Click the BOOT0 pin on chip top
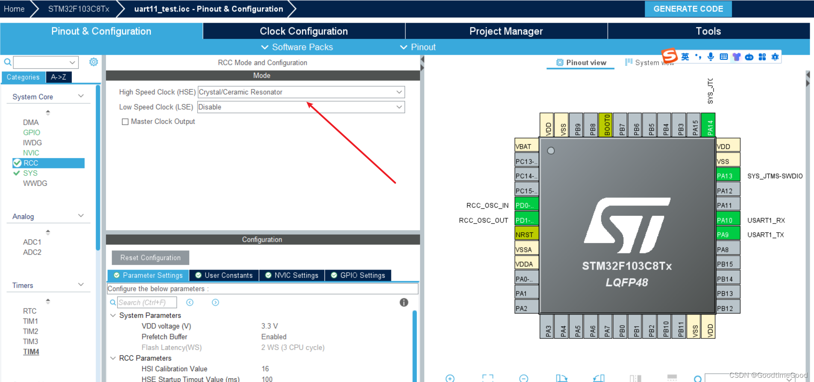This screenshot has height=382, width=814. [605, 125]
